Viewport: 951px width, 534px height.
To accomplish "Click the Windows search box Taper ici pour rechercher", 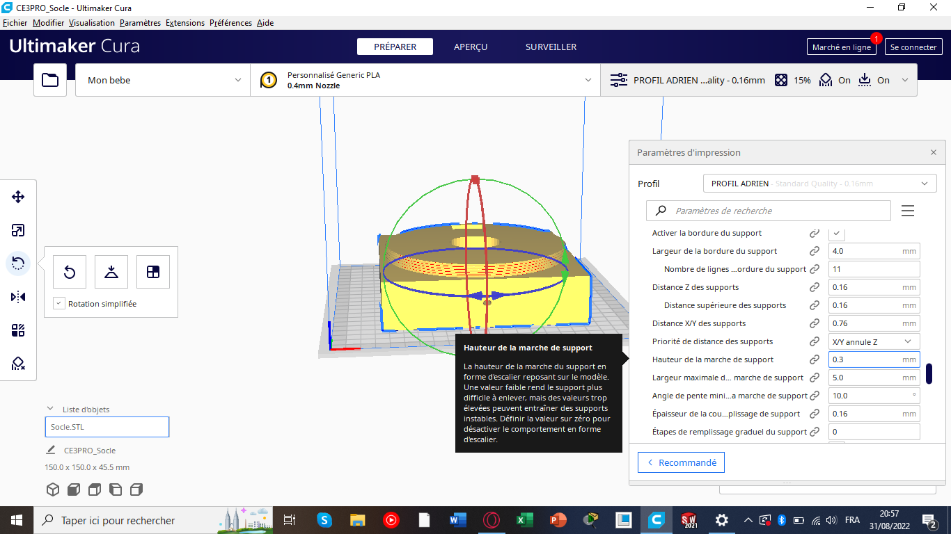I will (x=154, y=520).
